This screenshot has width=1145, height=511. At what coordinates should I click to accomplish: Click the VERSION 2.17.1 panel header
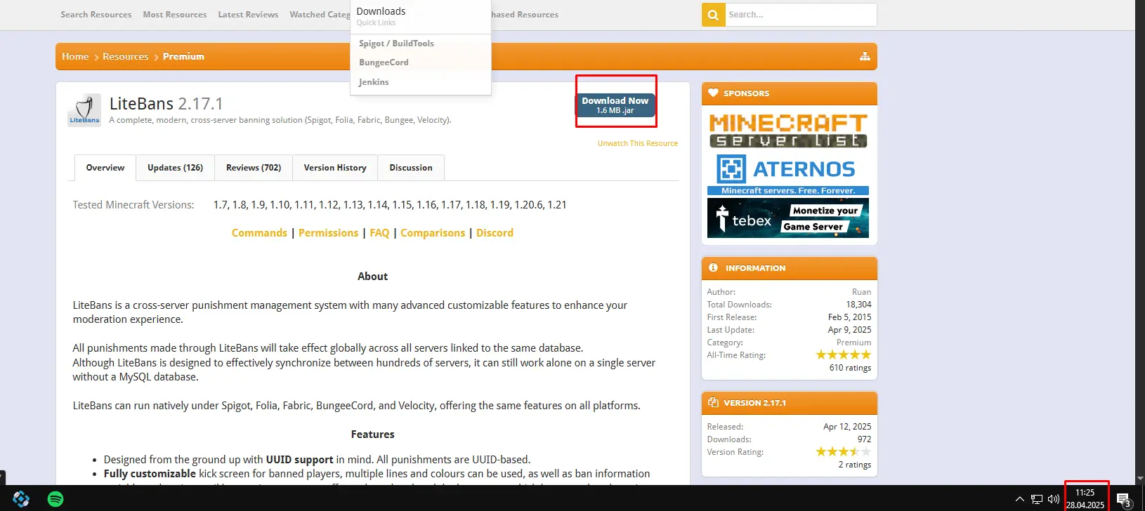pos(789,403)
